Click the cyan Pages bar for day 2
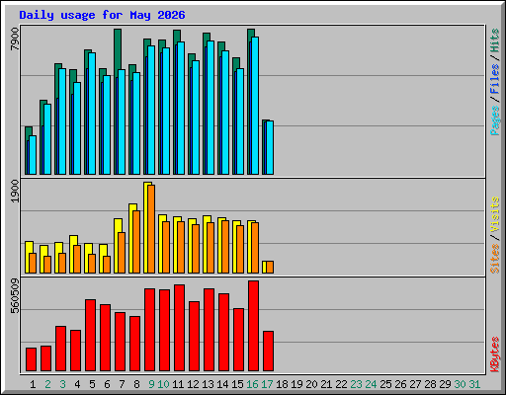Image resolution: width=506 pixels, height=395 pixels. [x=47, y=139]
